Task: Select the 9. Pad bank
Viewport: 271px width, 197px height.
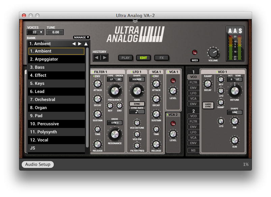Action: click(57, 116)
